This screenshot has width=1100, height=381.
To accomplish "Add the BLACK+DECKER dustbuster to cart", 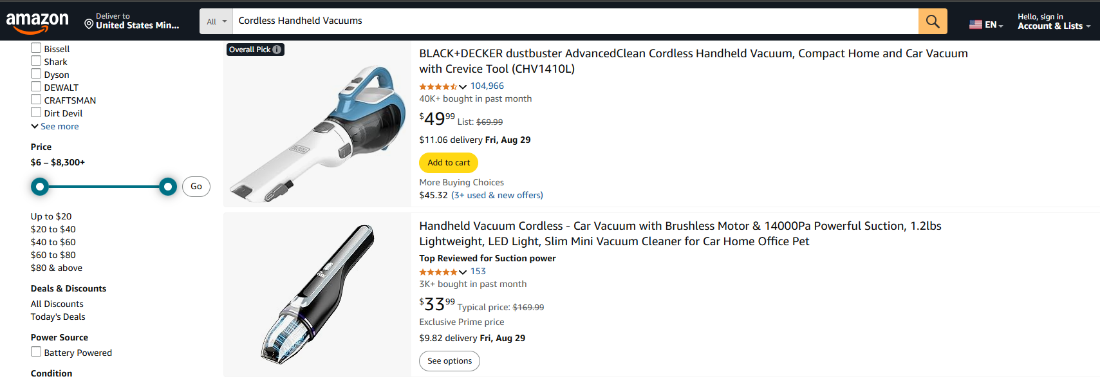I will (x=448, y=162).
